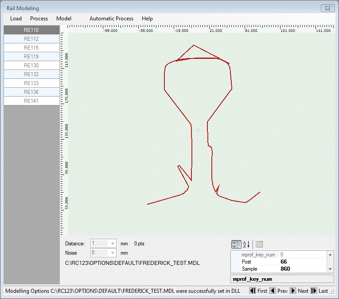Select the RE112 rail profile
The image size is (339, 299).
[x=31, y=39]
